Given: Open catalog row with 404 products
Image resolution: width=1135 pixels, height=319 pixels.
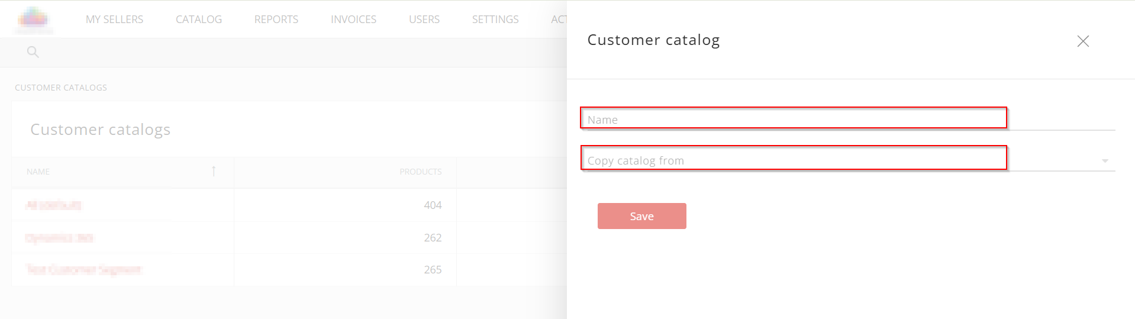Looking at the screenshot, I should [x=53, y=205].
